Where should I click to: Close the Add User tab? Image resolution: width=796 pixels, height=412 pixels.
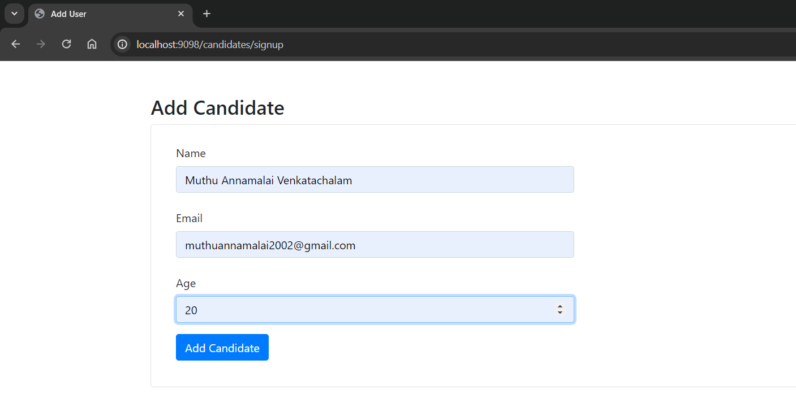pyautogui.click(x=181, y=14)
